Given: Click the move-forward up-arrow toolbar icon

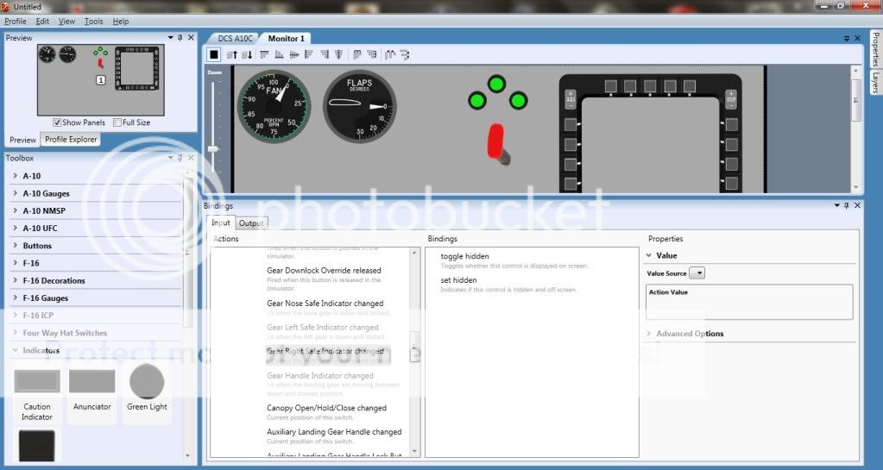Looking at the screenshot, I should (x=231, y=54).
